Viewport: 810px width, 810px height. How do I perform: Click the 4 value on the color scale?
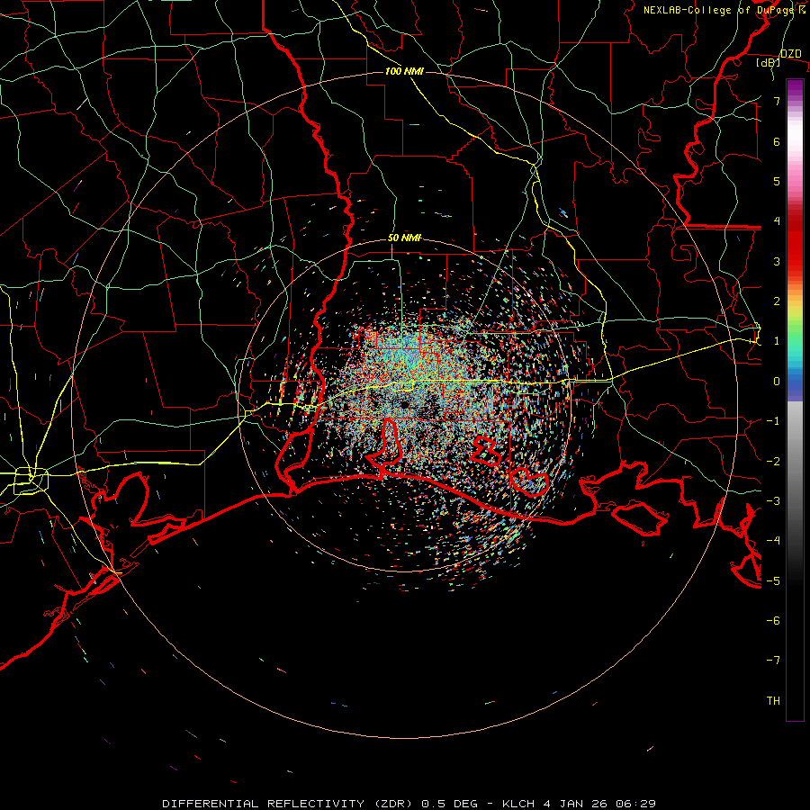pos(777,221)
